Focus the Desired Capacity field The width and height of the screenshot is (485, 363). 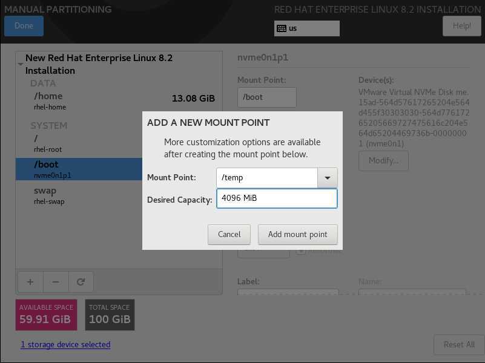[x=277, y=198]
